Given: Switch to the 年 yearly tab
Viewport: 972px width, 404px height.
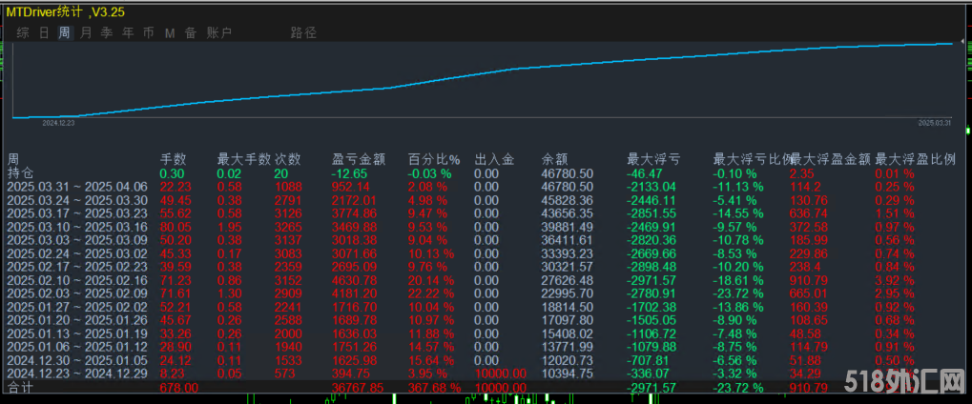Looking at the screenshot, I should tap(128, 32).
